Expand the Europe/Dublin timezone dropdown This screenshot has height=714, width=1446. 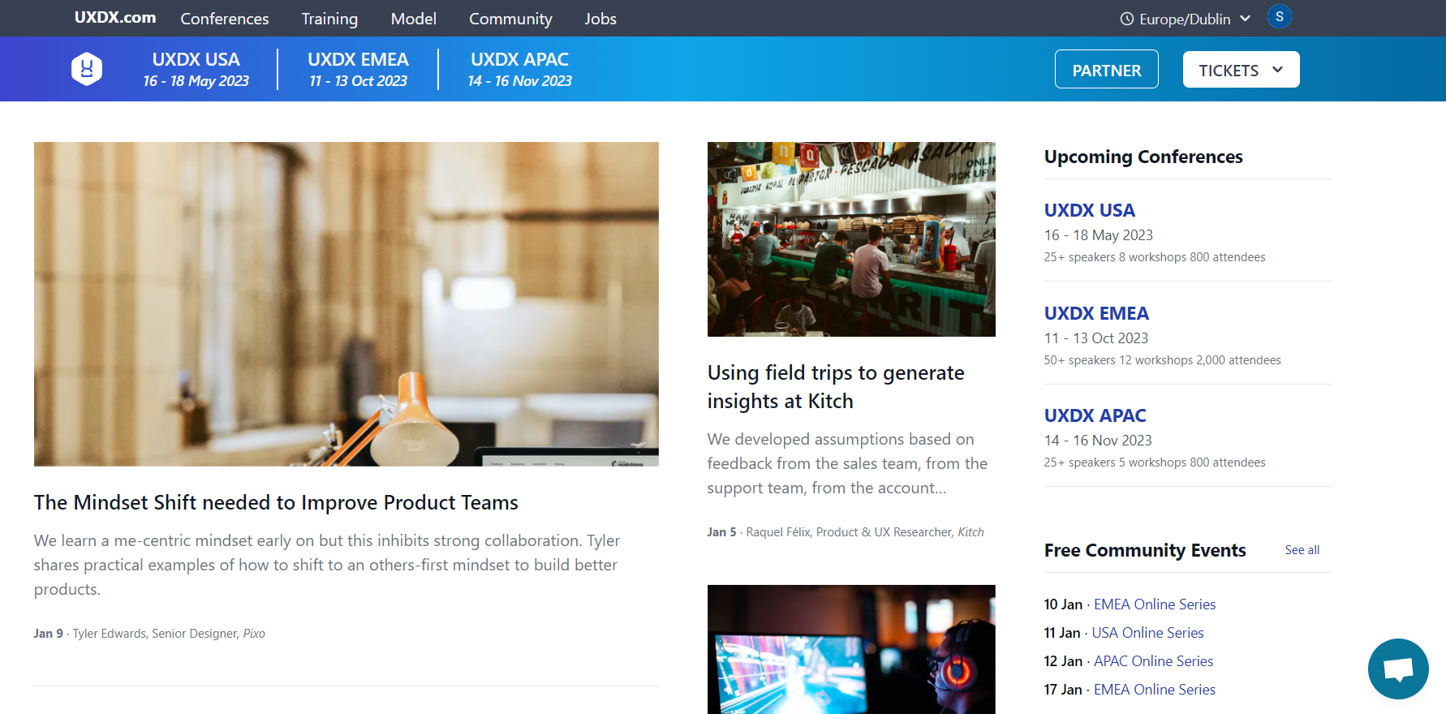tap(1186, 19)
